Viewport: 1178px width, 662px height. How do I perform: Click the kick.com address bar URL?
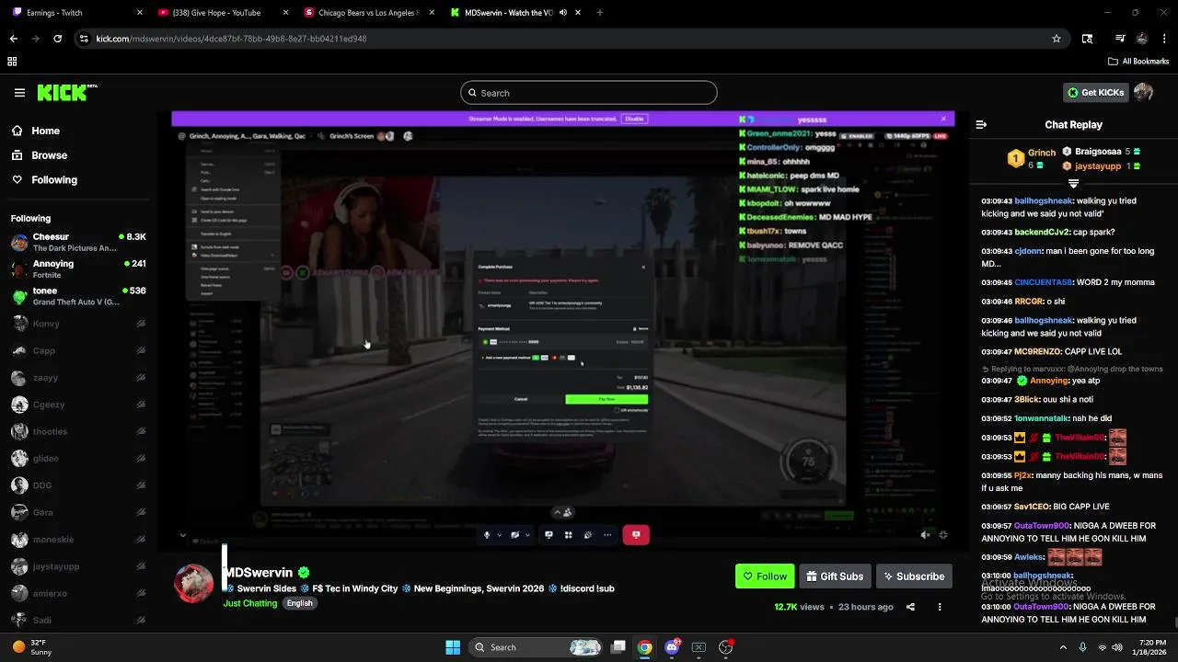(x=231, y=39)
